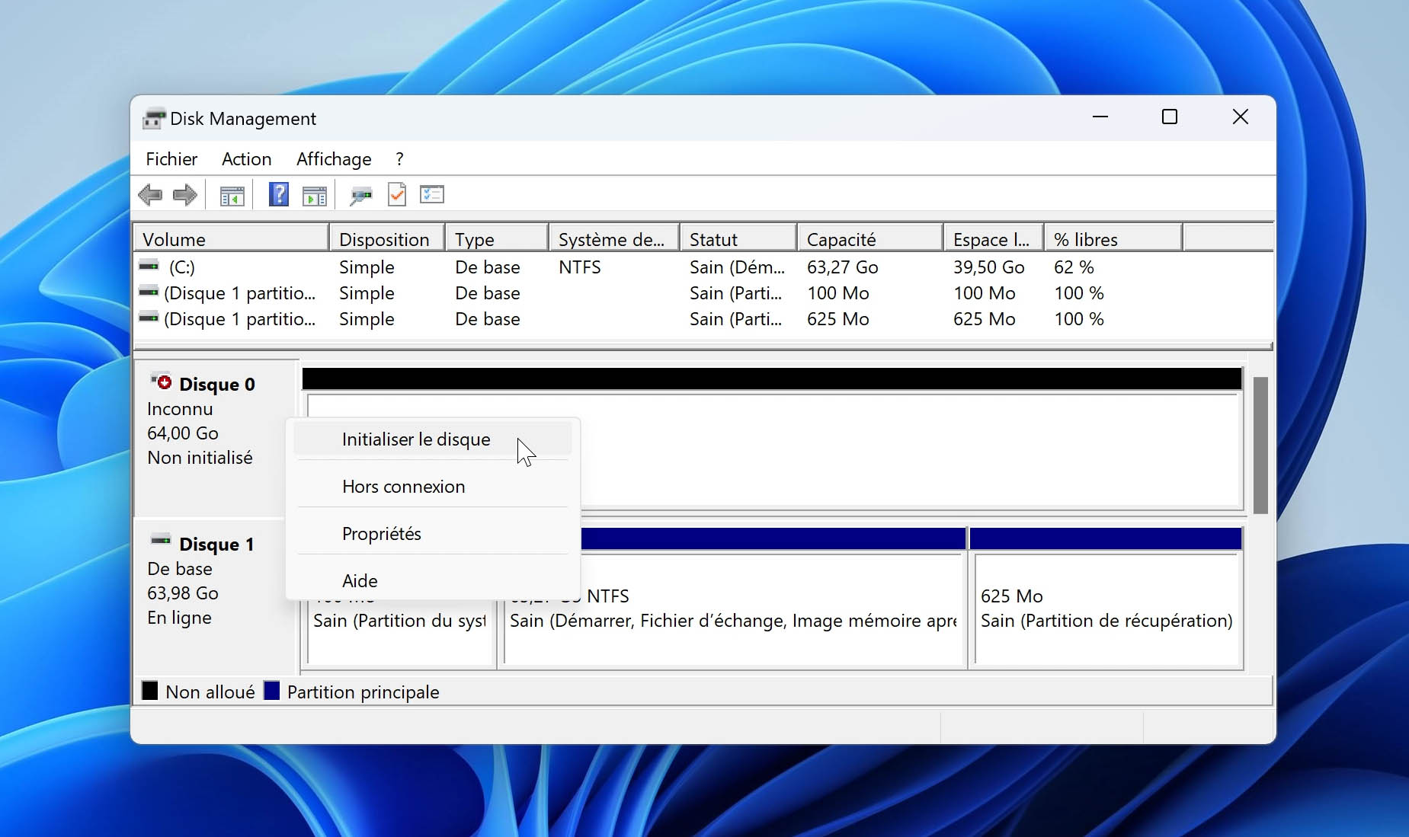Click the Non initialisé status text
Viewport: 1409px width, 837px height.
click(200, 458)
